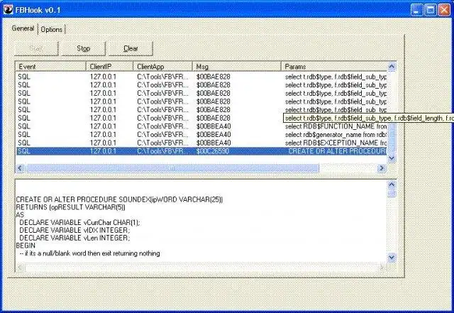
Task: Select the General tab
Action: [x=23, y=28]
